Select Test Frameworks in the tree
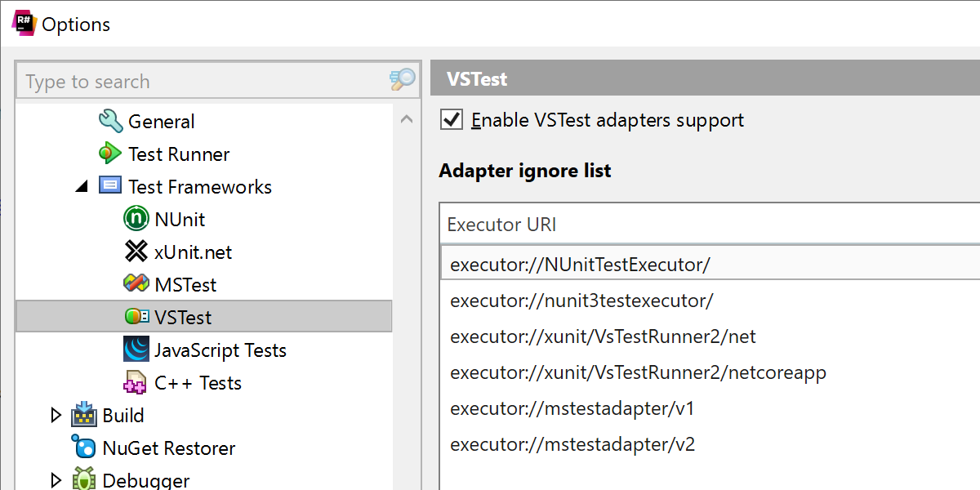Image resolution: width=980 pixels, height=490 pixels. pyautogui.click(x=200, y=187)
